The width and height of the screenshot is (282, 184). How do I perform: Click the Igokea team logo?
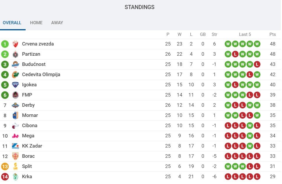(15, 85)
